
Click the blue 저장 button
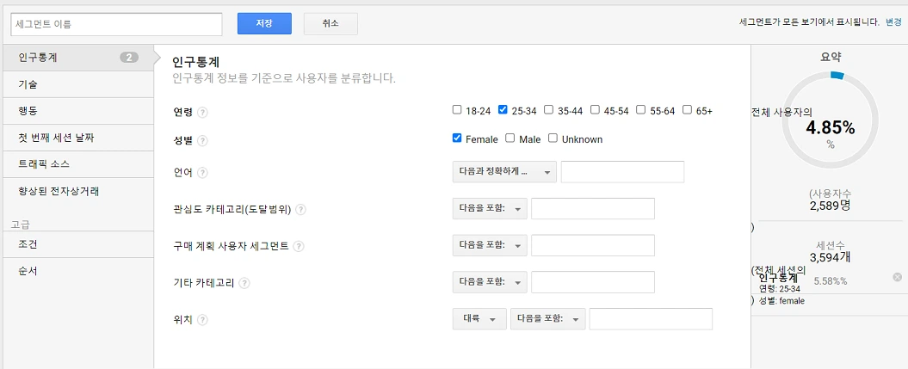coord(264,24)
